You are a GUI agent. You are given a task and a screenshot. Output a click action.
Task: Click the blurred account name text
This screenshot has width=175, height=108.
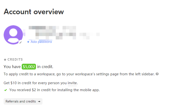52,33
